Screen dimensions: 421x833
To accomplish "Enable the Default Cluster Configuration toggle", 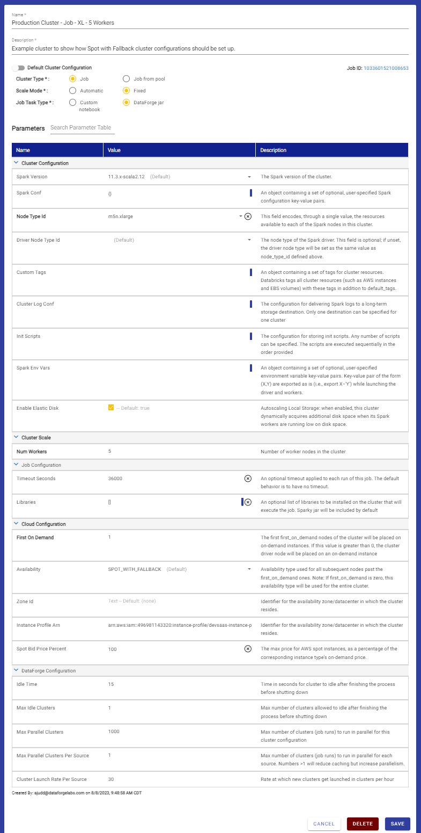I will click(x=18, y=68).
